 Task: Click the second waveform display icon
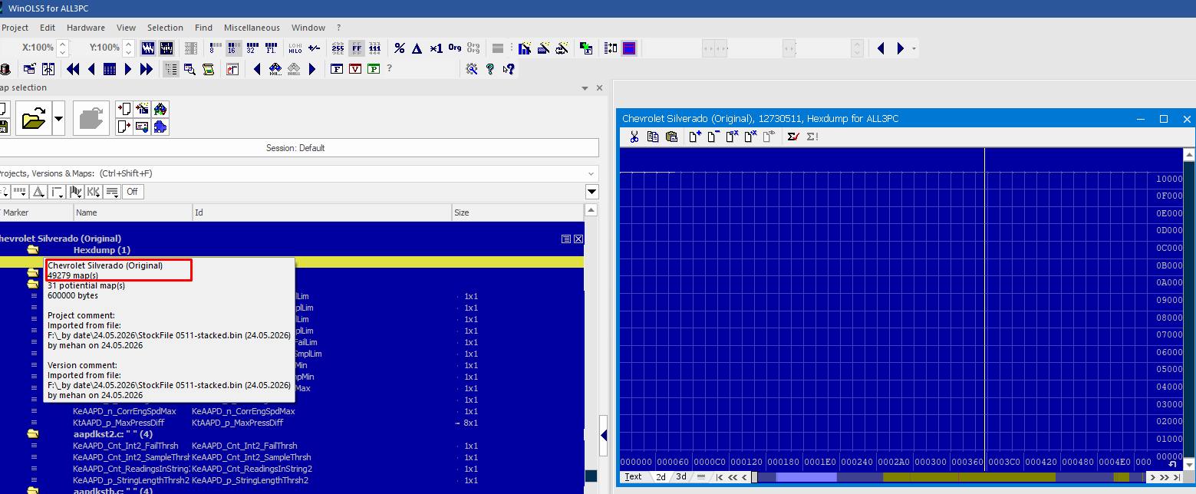tap(166, 48)
